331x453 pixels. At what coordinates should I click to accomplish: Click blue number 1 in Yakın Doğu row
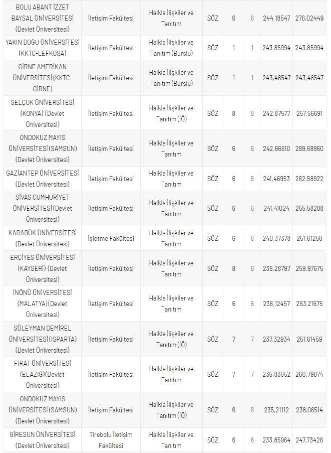(252, 48)
